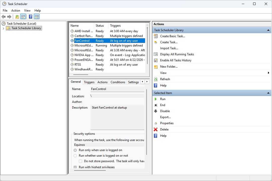Click the clock icon beside Certbot Ren task
Viewport: 272px width, 181px height.
tap(72, 36)
